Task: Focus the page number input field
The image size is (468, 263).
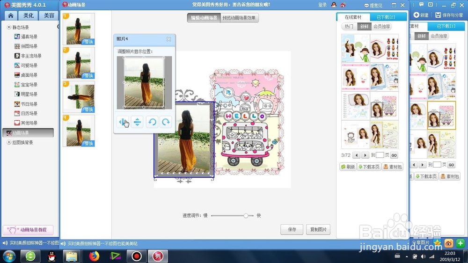Action: coord(380,155)
